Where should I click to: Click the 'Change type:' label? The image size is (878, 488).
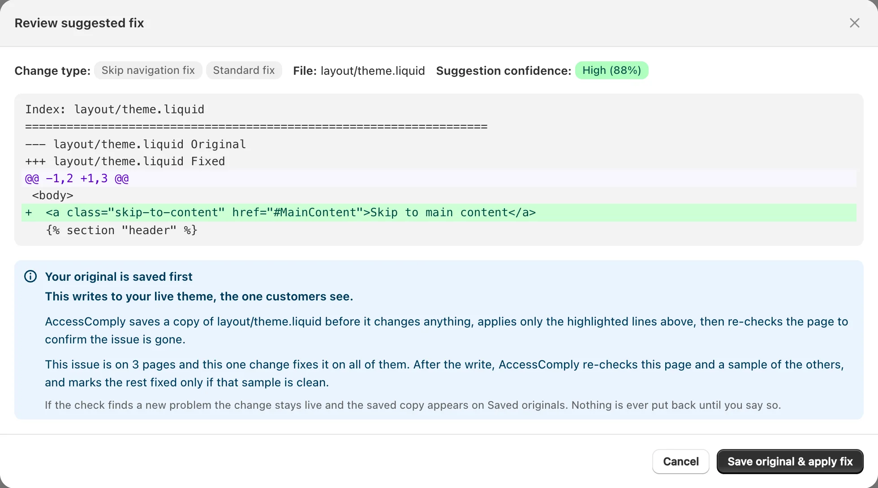(x=52, y=71)
